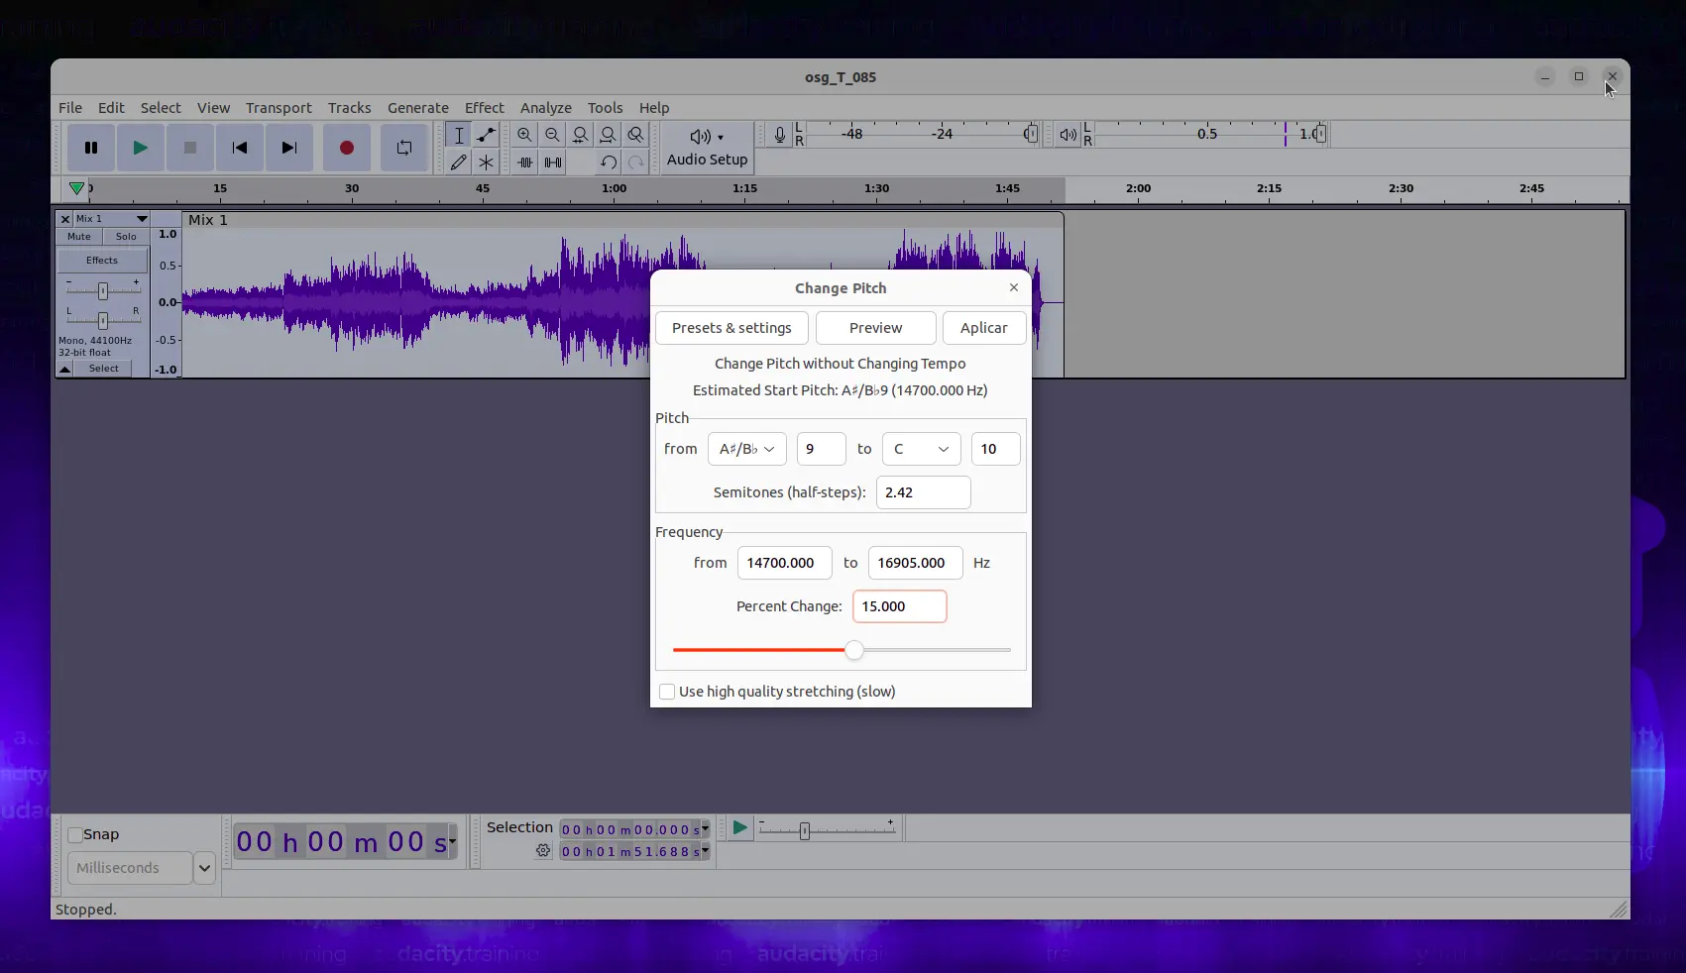1686x973 pixels.
Task: Click the Semitones field showing 2.42
Action: pos(924,492)
